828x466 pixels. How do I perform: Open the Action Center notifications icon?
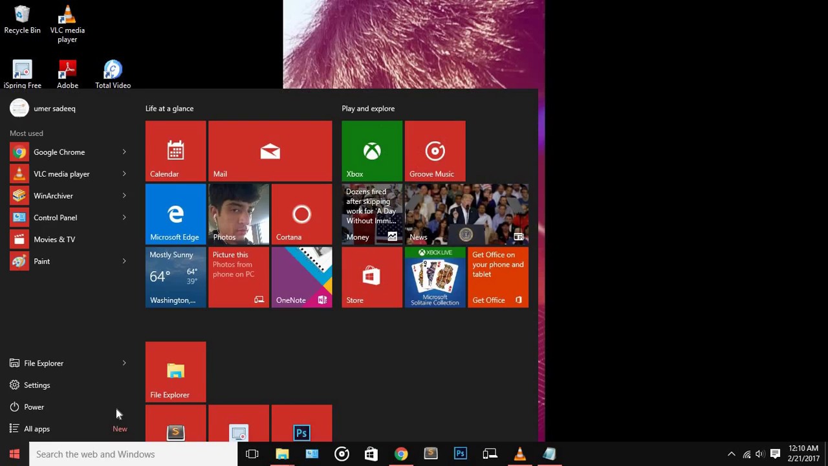point(775,454)
